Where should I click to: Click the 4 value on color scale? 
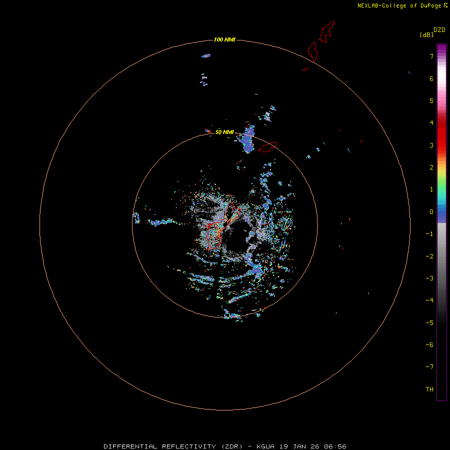tap(431, 123)
